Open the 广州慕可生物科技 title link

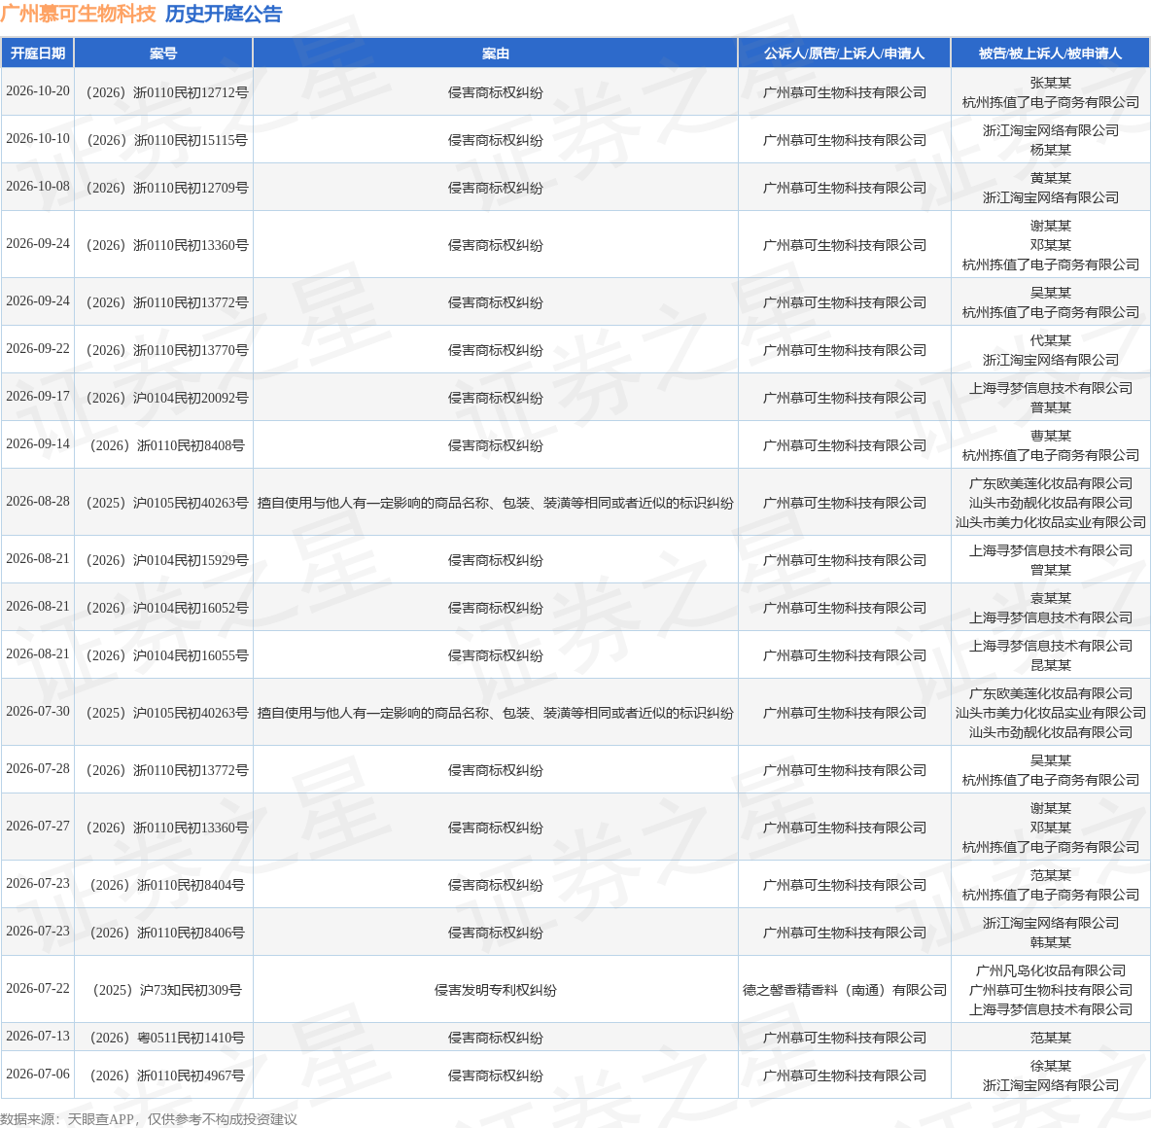(x=79, y=14)
